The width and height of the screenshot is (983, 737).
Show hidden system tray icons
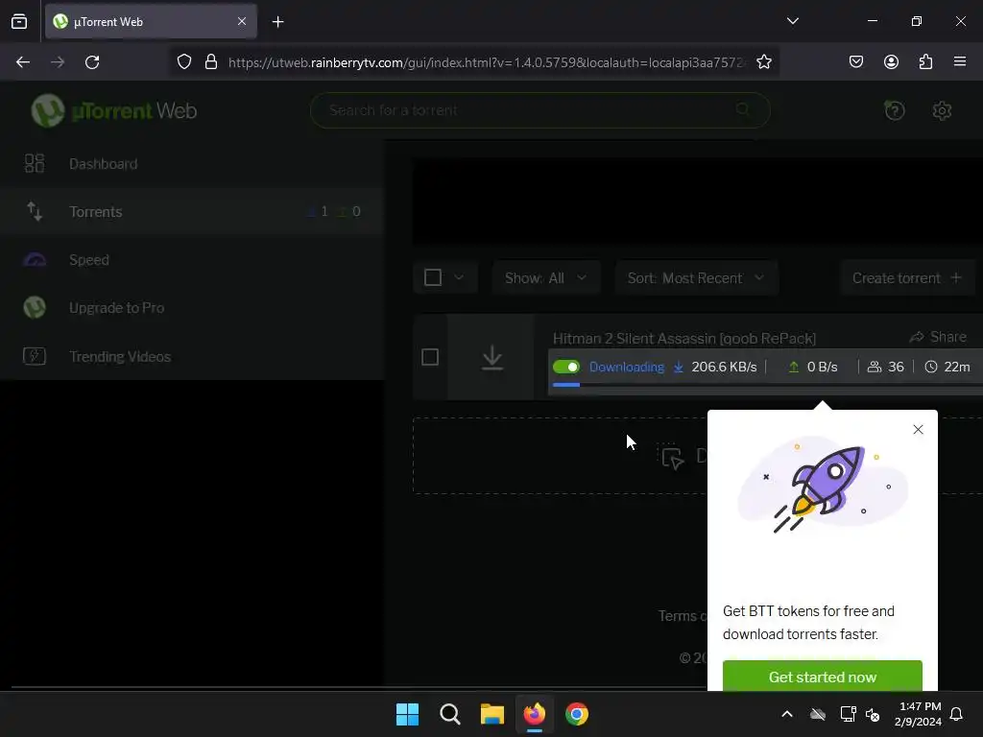coord(787,714)
